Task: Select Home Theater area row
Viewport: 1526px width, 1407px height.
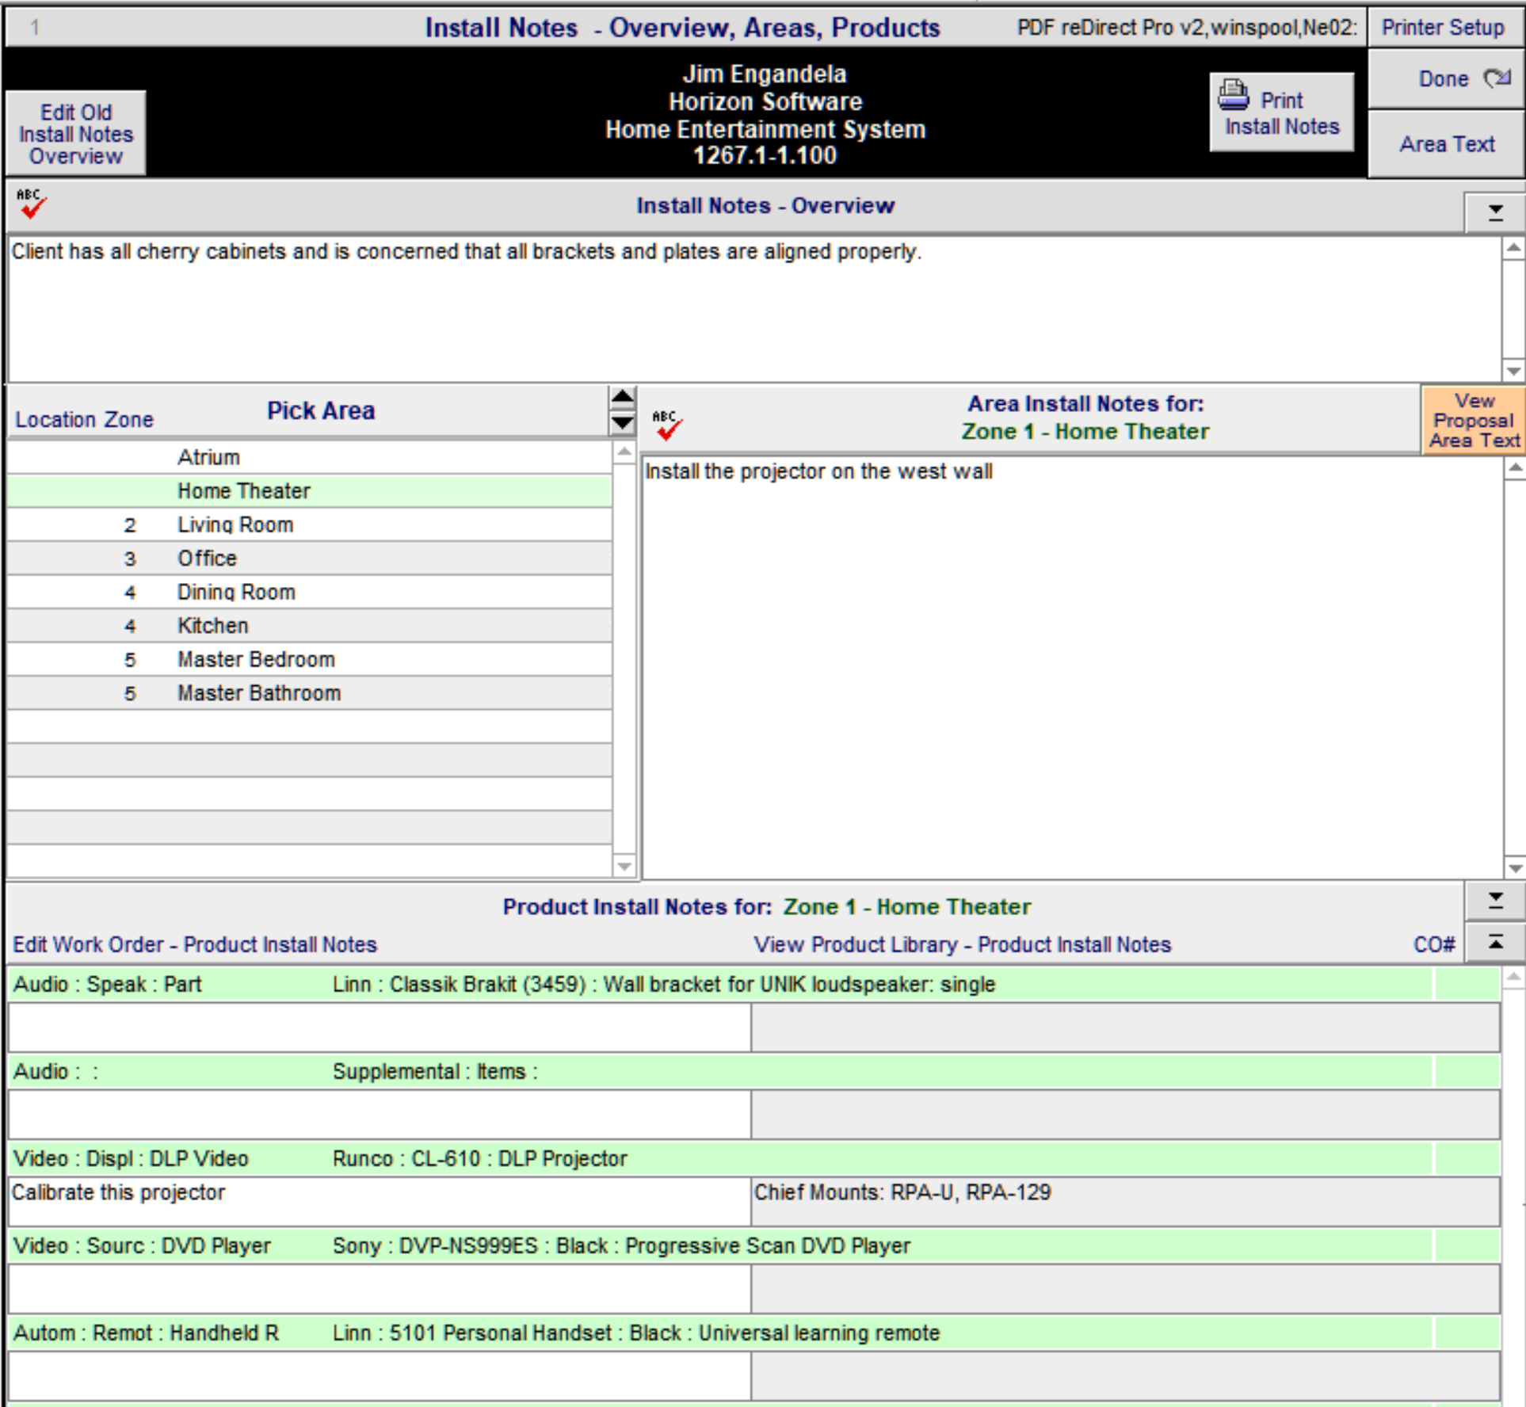Action: click(x=310, y=491)
